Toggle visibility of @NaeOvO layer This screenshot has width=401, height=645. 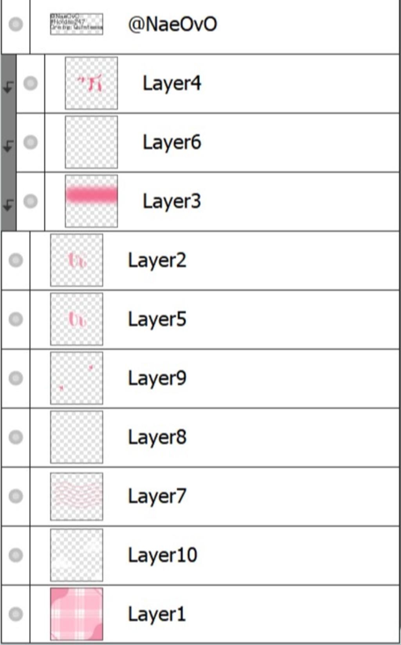point(16,24)
